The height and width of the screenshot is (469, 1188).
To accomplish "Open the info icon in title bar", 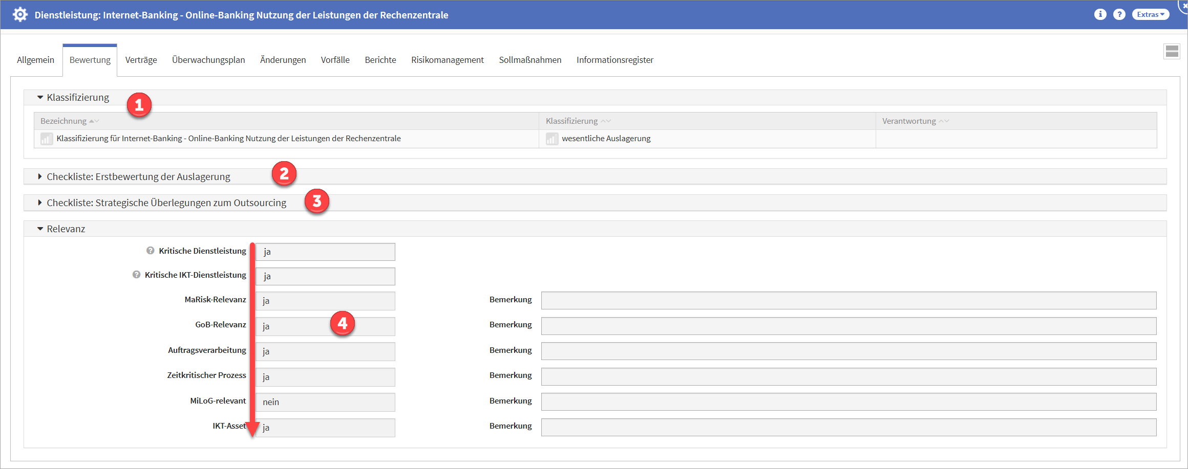I will point(1100,14).
